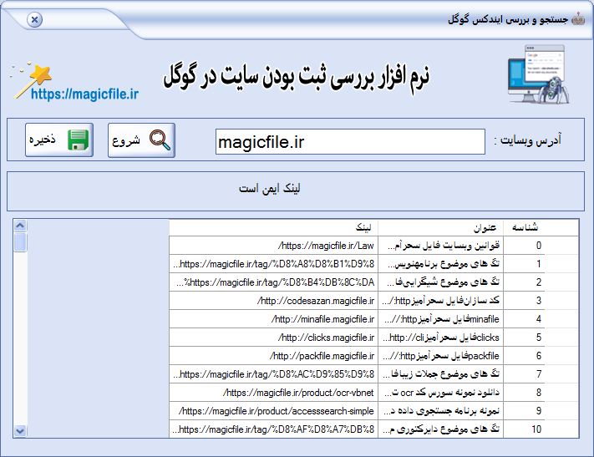Click the title cell starting with minafile

click(x=440, y=319)
